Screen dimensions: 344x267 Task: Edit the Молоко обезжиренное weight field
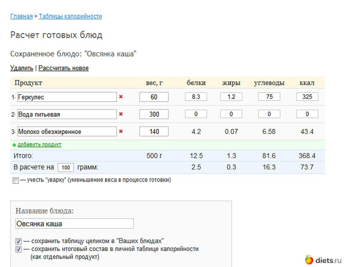[x=154, y=132]
